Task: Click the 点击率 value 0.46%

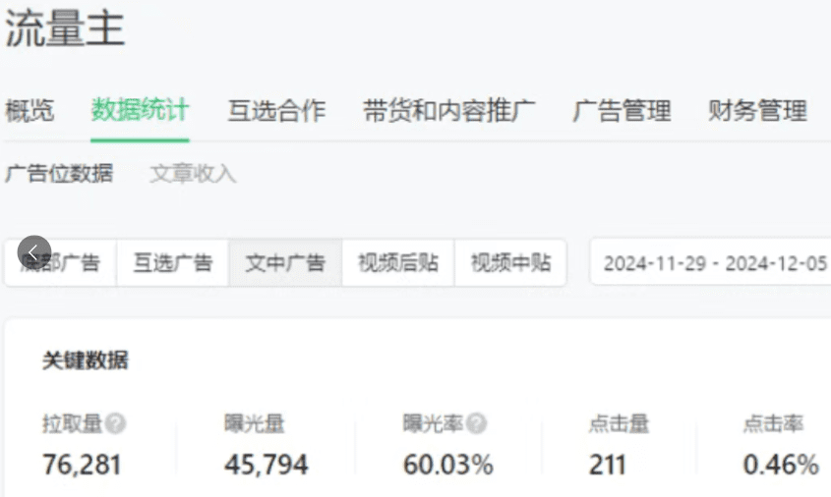Action: click(x=781, y=464)
